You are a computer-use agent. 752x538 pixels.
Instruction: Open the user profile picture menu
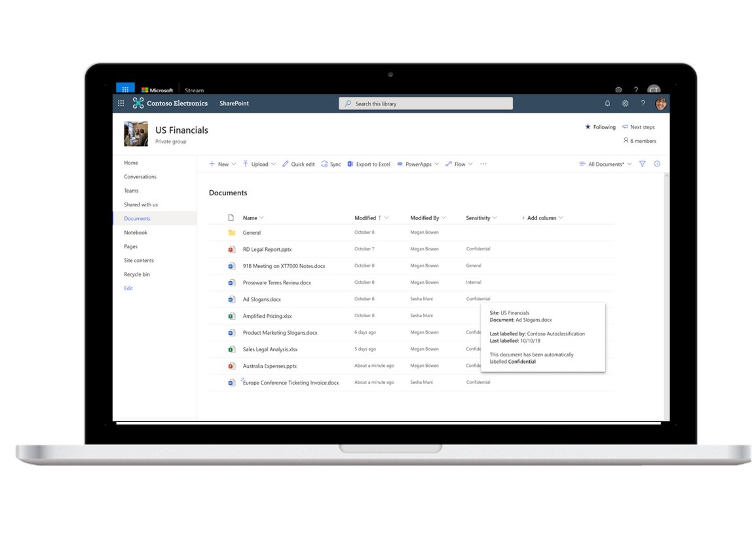tap(661, 104)
